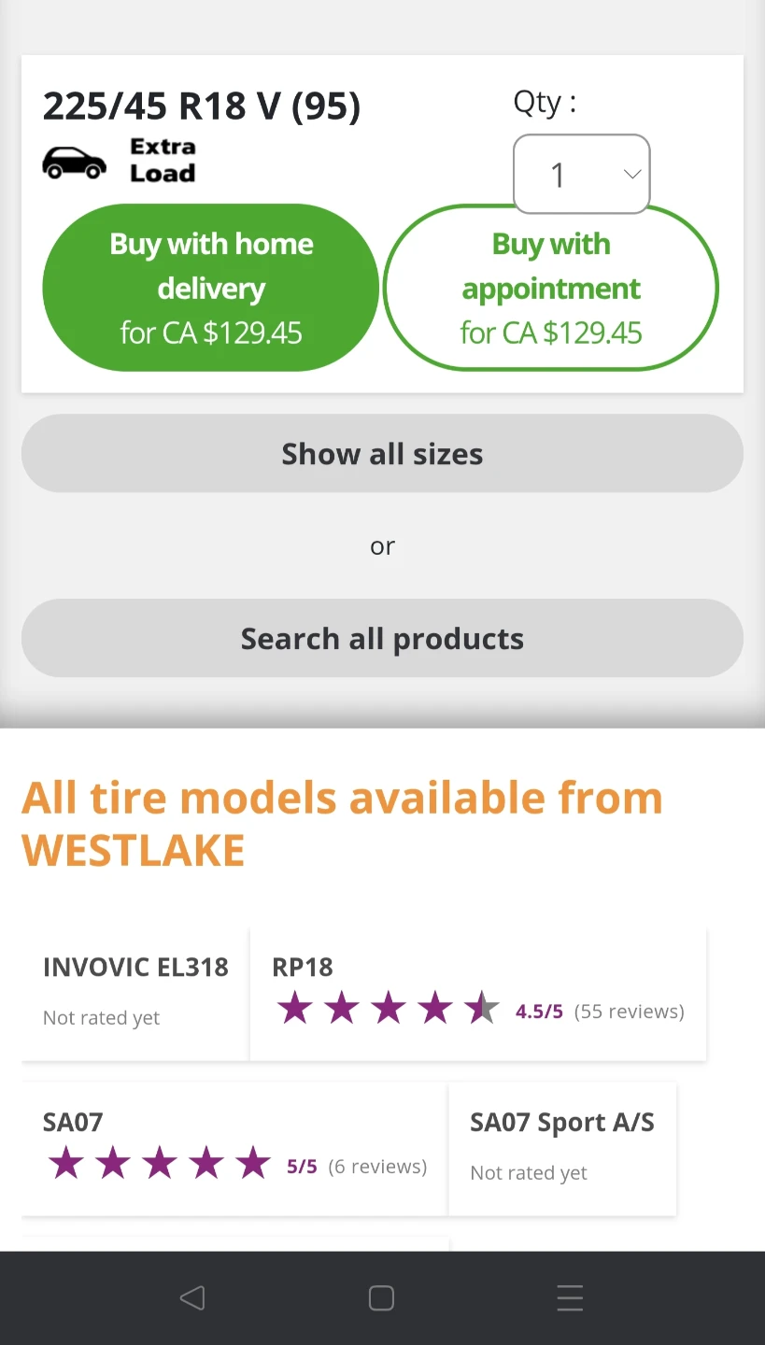765x1345 pixels.
Task: Click the car vehicle type icon
Action: click(x=75, y=163)
